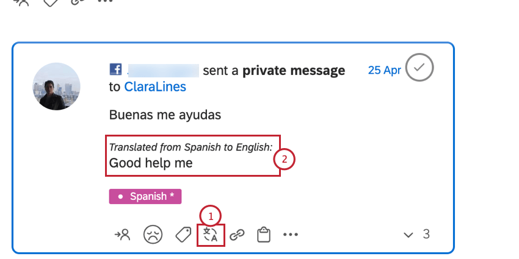Open the three-dot more options menu
Screen dimensions: 519x259
point(291,235)
